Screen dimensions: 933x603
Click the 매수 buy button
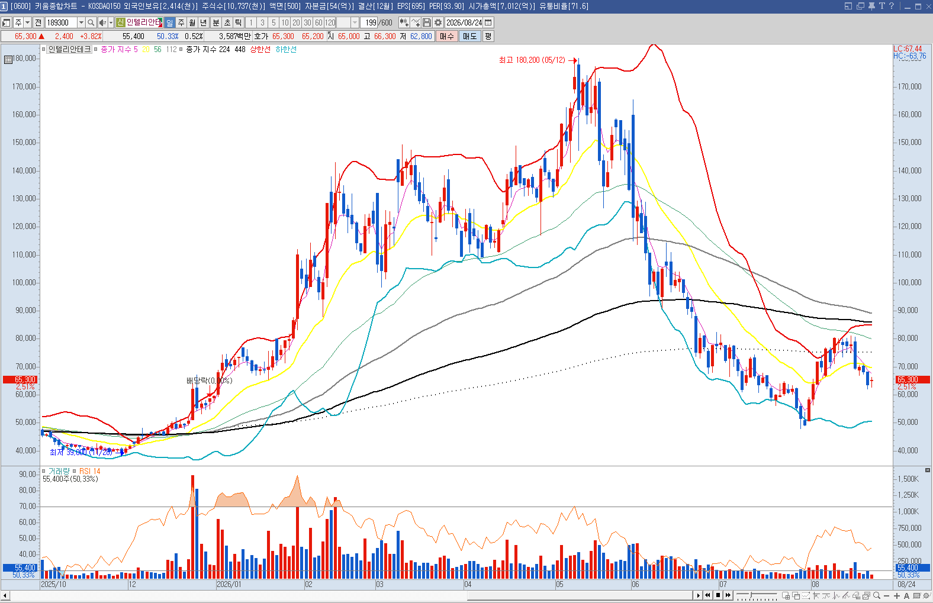tap(447, 36)
